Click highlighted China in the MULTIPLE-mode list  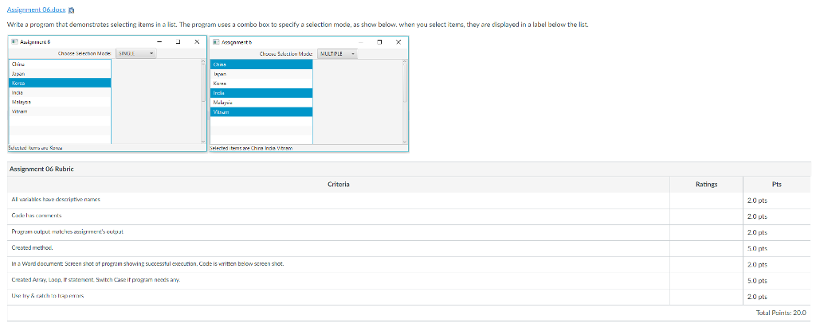[261, 64]
